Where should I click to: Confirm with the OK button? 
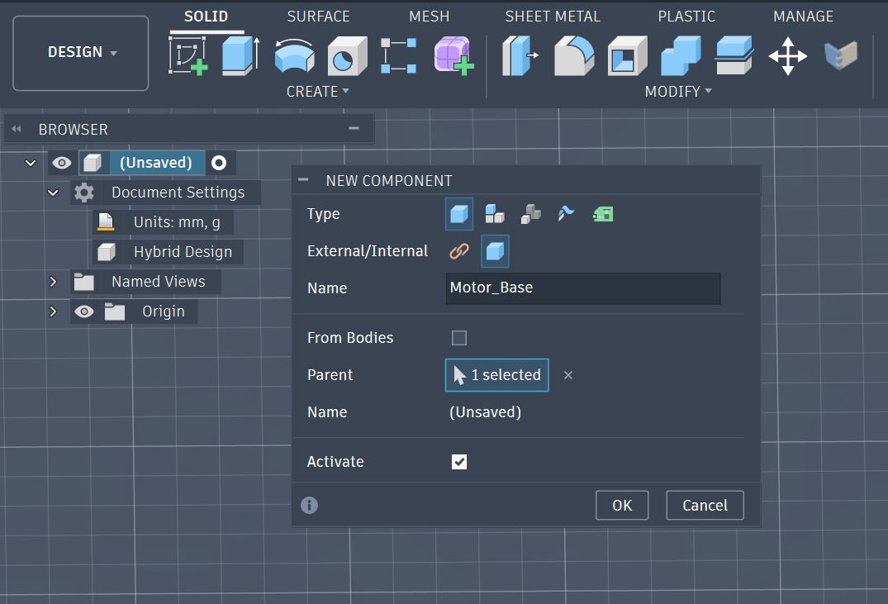tap(622, 505)
